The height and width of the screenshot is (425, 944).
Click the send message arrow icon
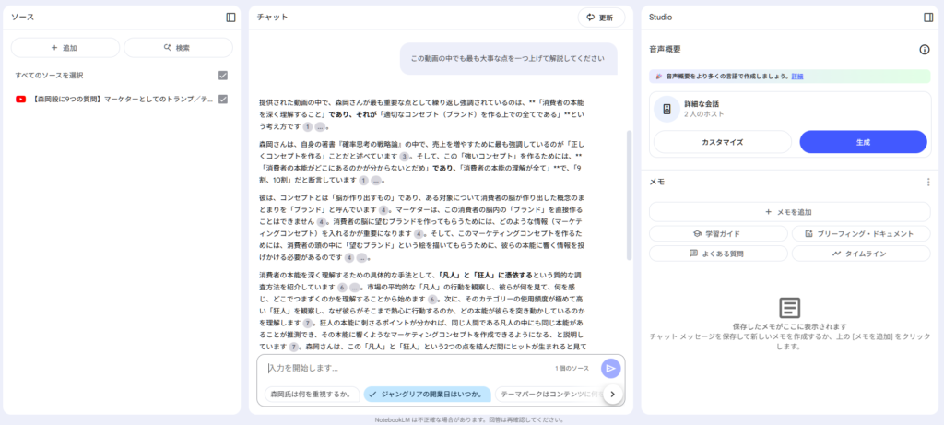pos(610,369)
